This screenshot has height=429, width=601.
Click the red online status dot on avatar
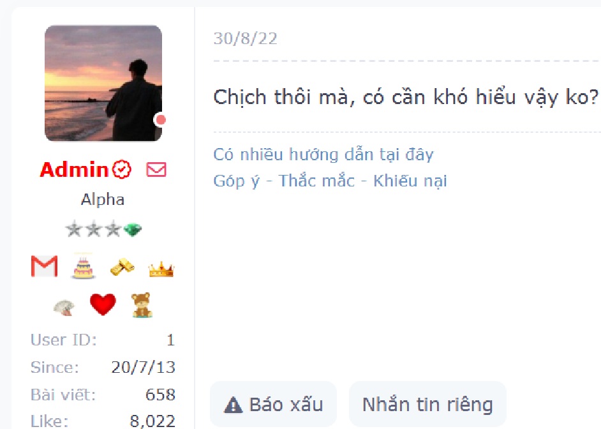pos(161,120)
